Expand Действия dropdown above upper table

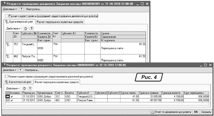13,29
